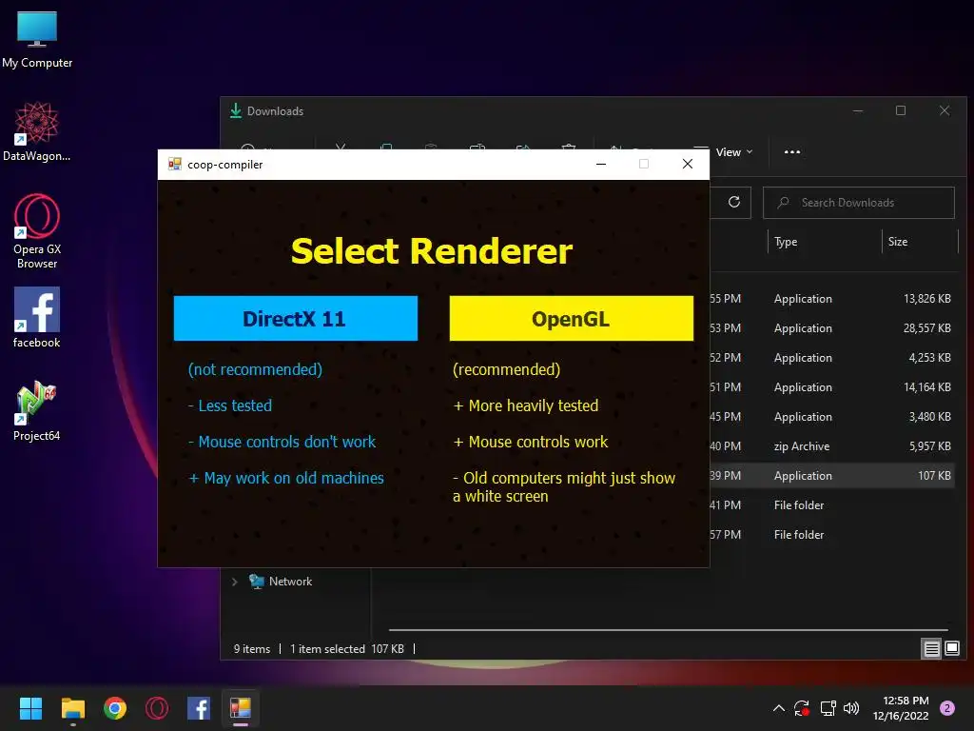The height and width of the screenshot is (731, 974).
Task: Select the coop-compiler taskbar icon
Action: tap(241, 708)
